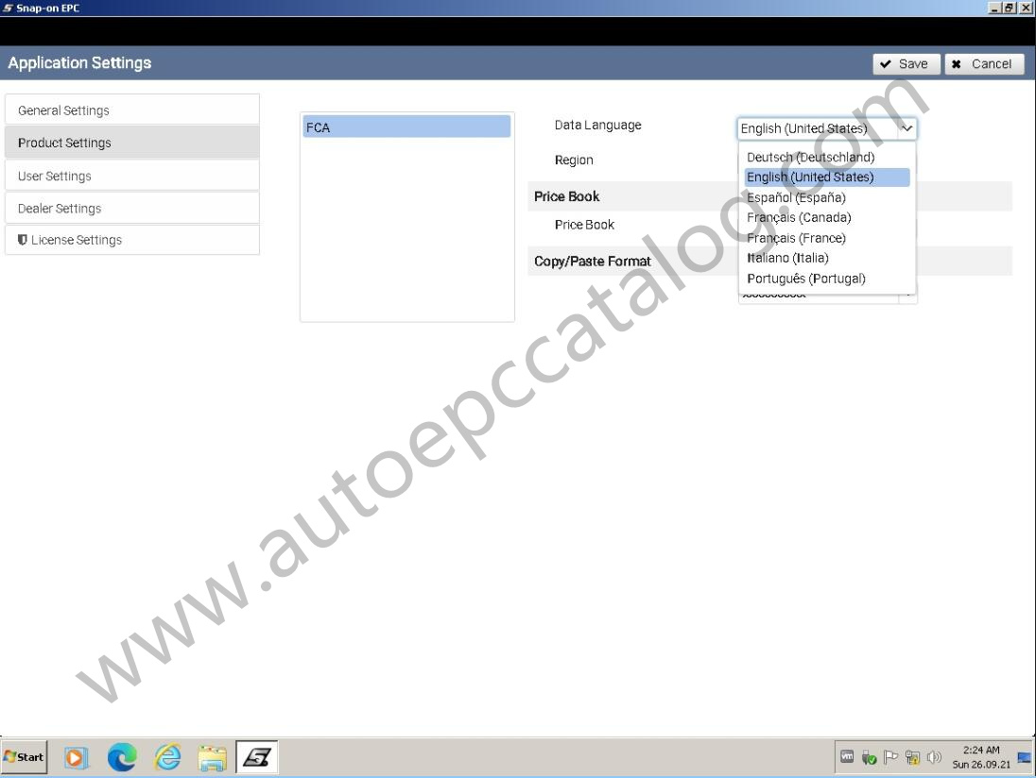
Task: Open Windows Explorer folder from taskbar
Action: tap(212, 758)
